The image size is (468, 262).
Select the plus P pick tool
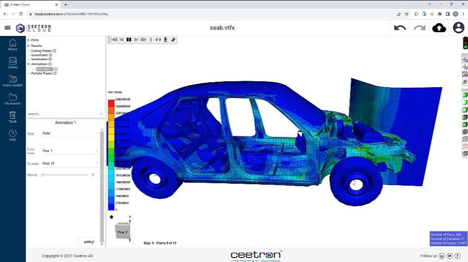click(x=465, y=60)
